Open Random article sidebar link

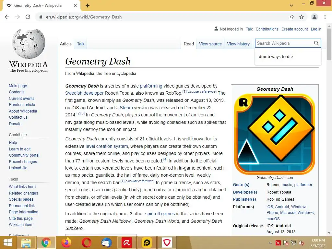click(x=22, y=105)
